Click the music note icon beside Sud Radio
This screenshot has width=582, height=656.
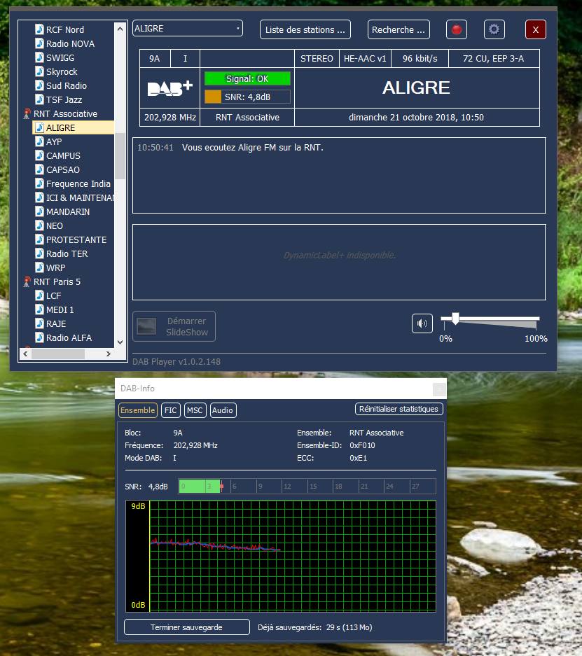click(x=39, y=85)
